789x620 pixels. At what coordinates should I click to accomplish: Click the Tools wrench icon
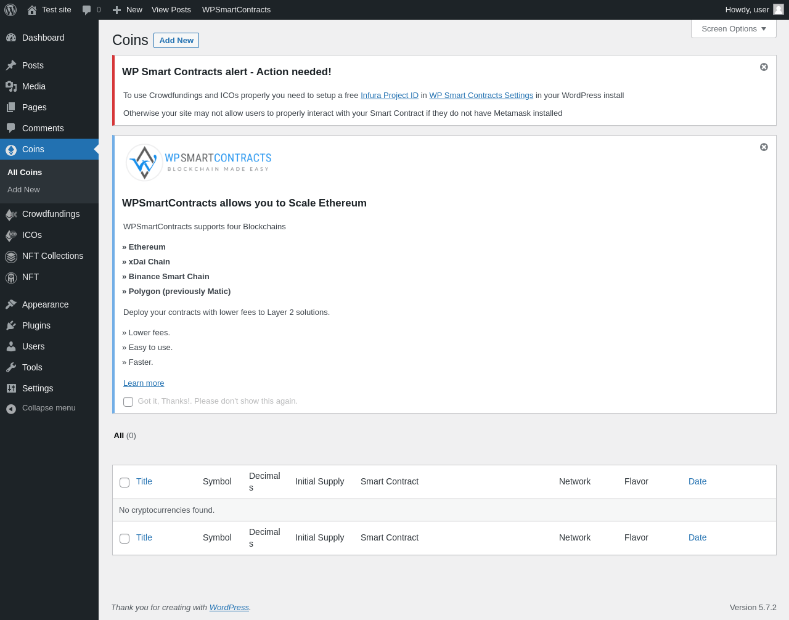point(11,367)
